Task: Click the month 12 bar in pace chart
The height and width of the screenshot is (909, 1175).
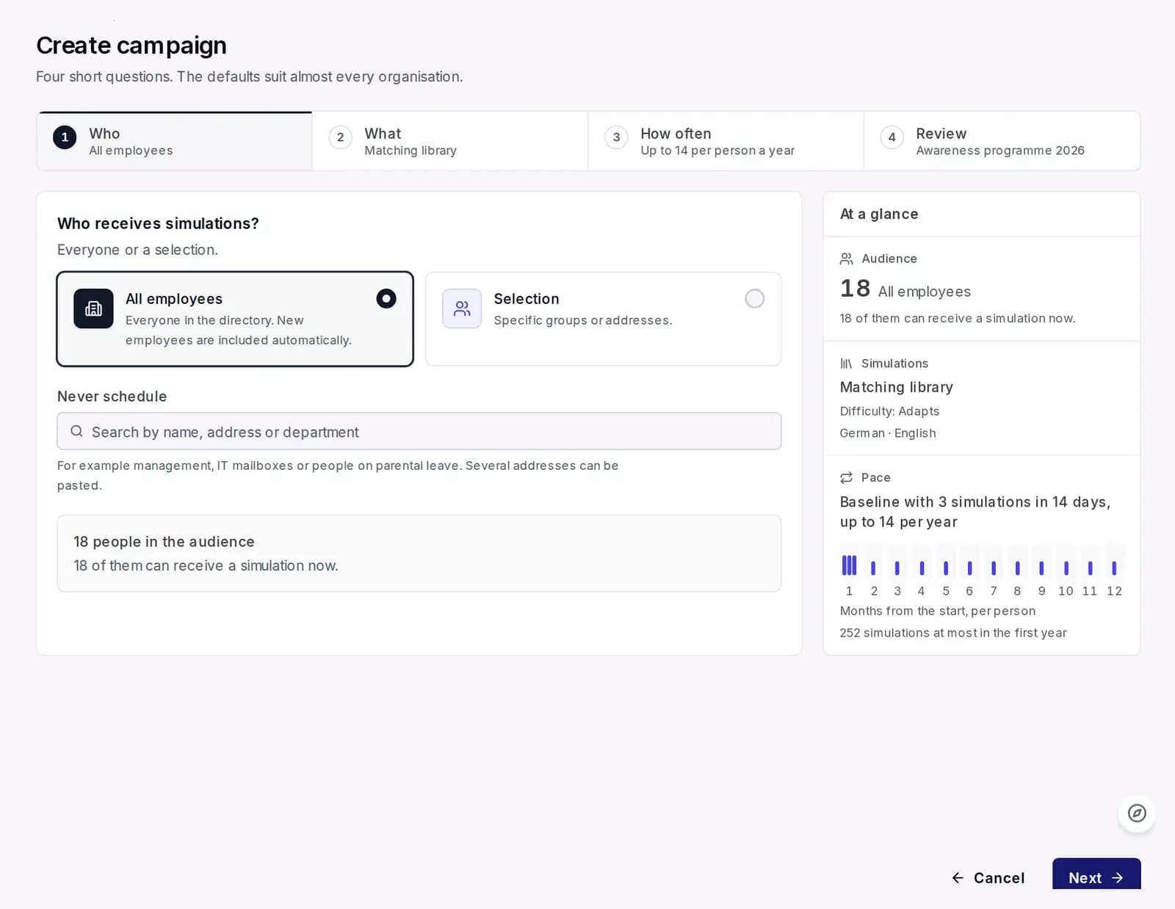Action: point(1114,568)
